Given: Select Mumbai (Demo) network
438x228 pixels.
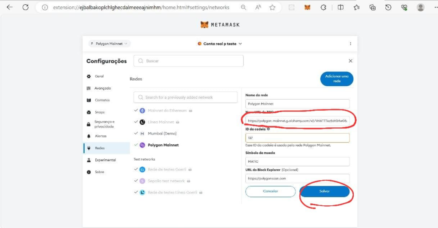Looking at the screenshot, I should [162, 134].
